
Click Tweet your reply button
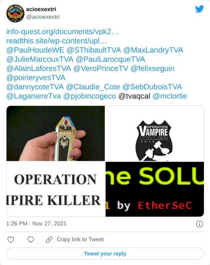(x=105, y=254)
